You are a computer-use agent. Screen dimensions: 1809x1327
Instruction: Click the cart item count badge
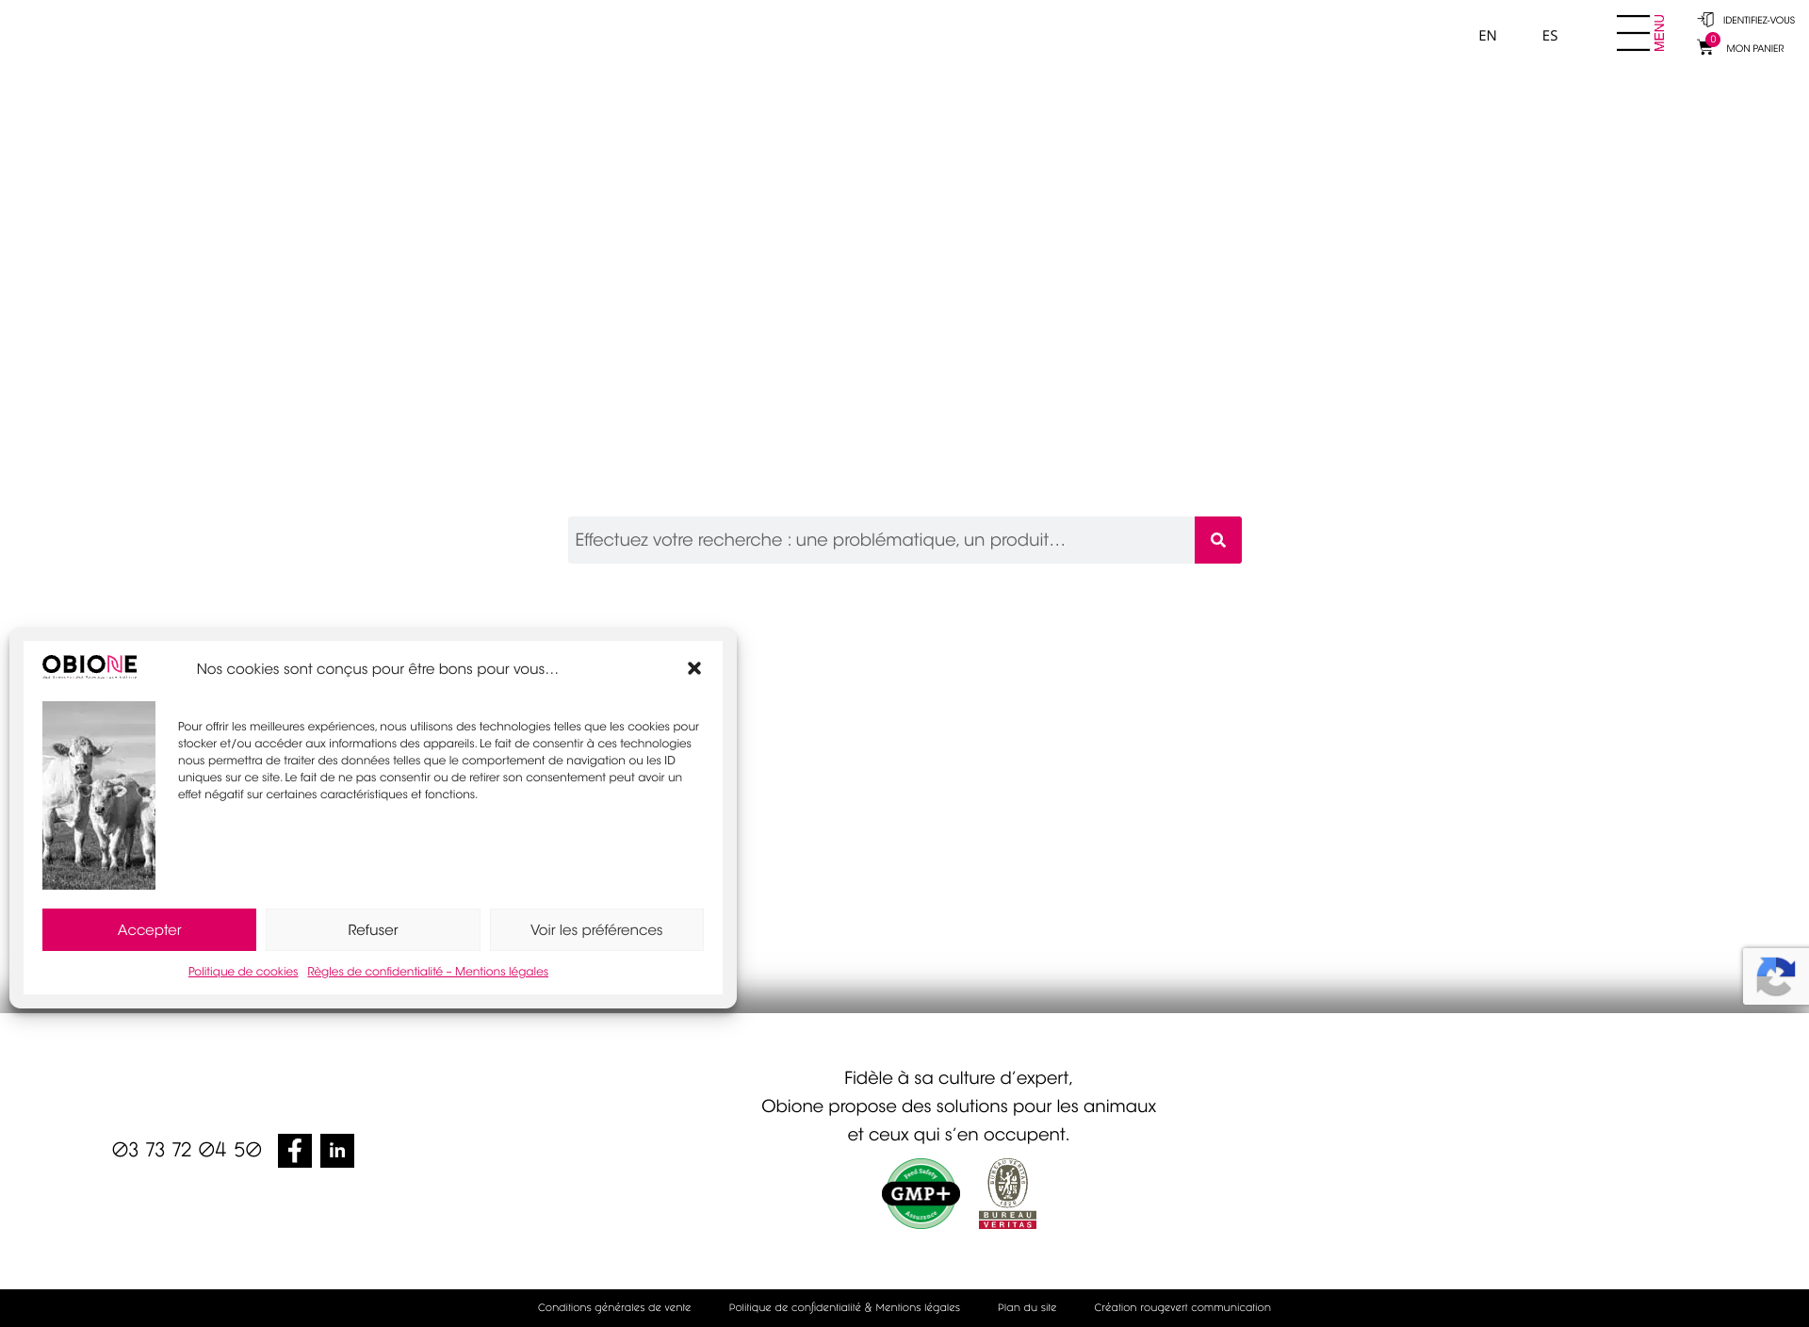1713,40
